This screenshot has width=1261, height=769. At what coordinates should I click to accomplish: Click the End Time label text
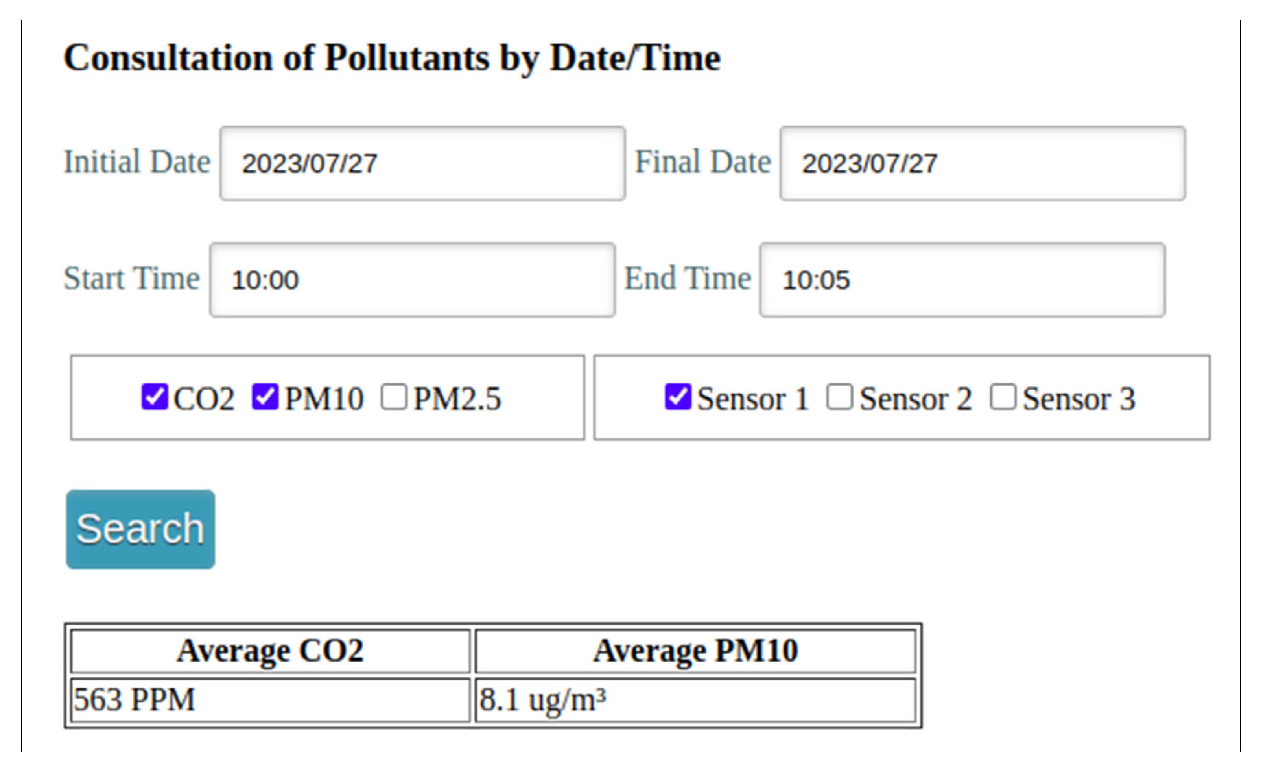(687, 279)
